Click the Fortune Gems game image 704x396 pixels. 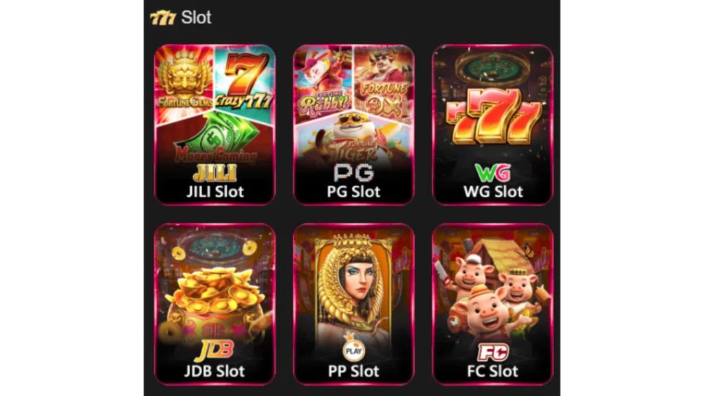(184, 81)
